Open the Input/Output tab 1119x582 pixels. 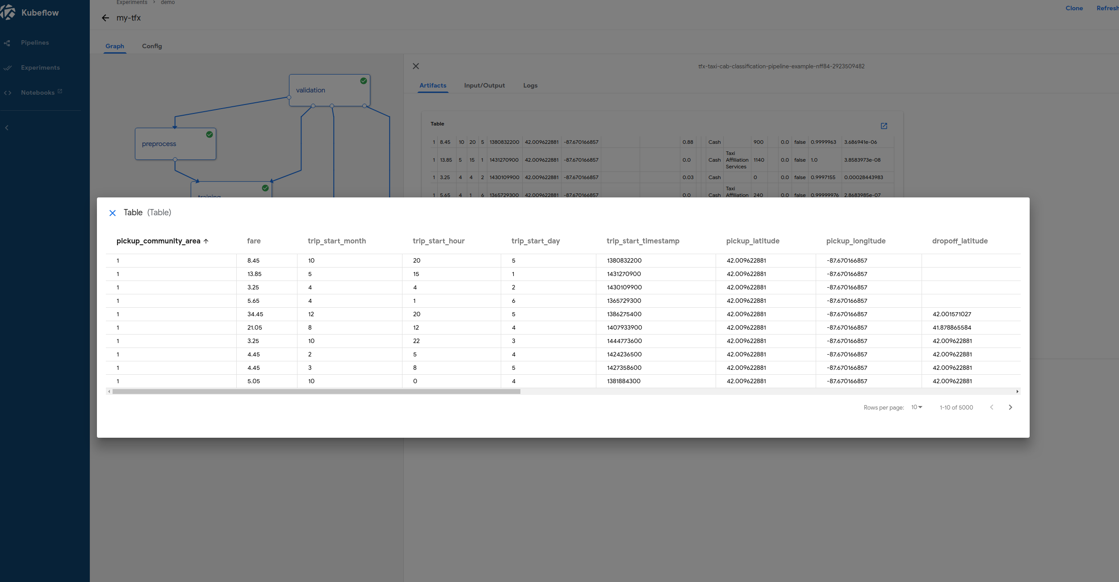coord(484,85)
